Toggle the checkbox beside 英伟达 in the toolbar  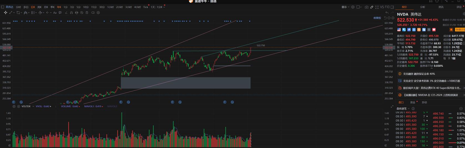(2, 7)
